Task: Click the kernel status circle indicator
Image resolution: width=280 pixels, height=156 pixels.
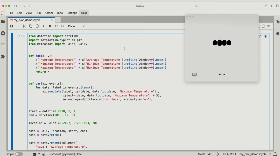Action: pos(263,26)
